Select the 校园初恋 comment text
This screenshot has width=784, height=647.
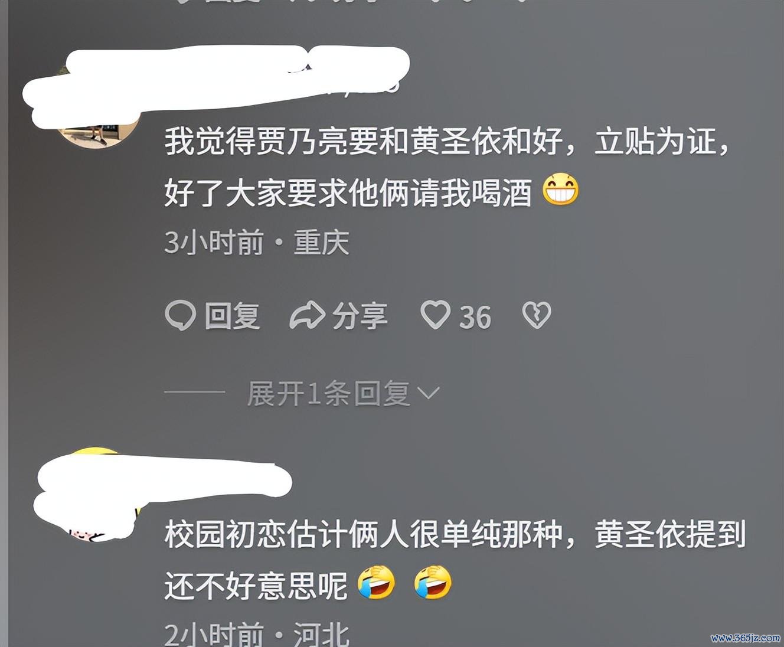click(455, 560)
